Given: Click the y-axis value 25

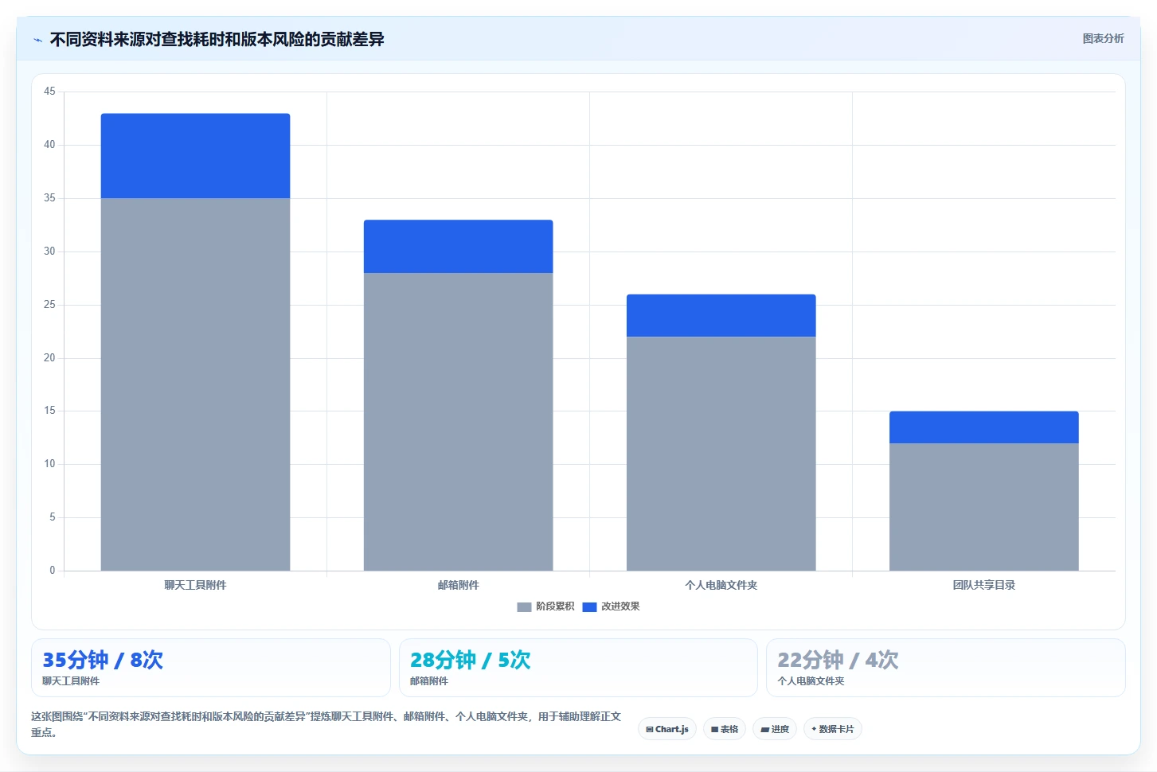Looking at the screenshot, I should pyautogui.click(x=49, y=305).
